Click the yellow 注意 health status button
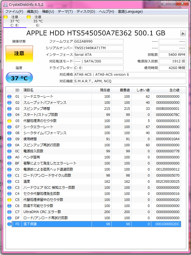This screenshot has width=191, height=255. pos(19,54)
